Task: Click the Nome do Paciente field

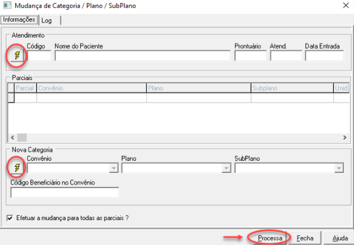Action: [143, 56]
